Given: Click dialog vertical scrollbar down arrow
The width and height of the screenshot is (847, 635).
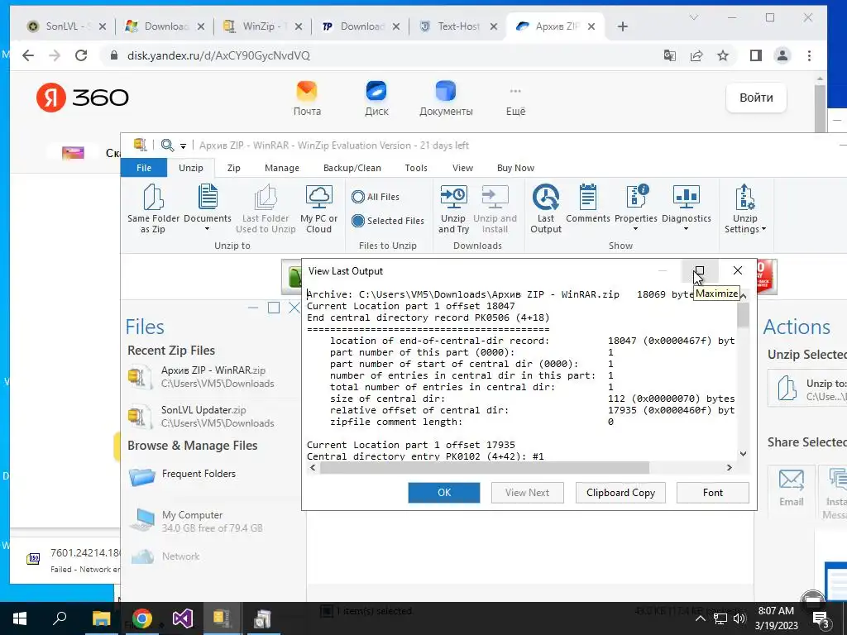Looking at the screenshot, I should pos(744,454).
